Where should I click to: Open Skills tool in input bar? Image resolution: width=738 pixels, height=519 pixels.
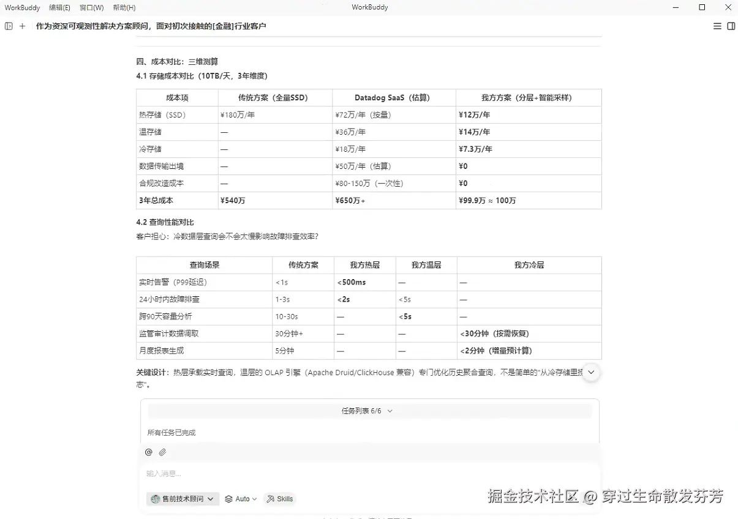(x=279, y=499)
